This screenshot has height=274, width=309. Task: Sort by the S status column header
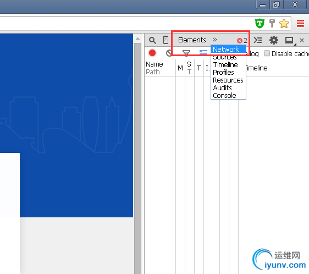point(190,68)
